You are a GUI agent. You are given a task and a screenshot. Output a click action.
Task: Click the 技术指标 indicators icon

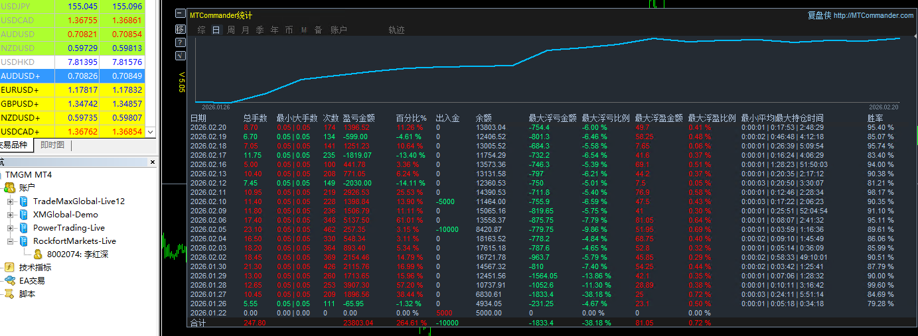coord(10,268)
